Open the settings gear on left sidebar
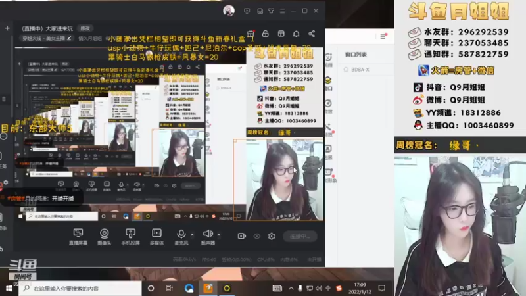 (x=6, y=183)
